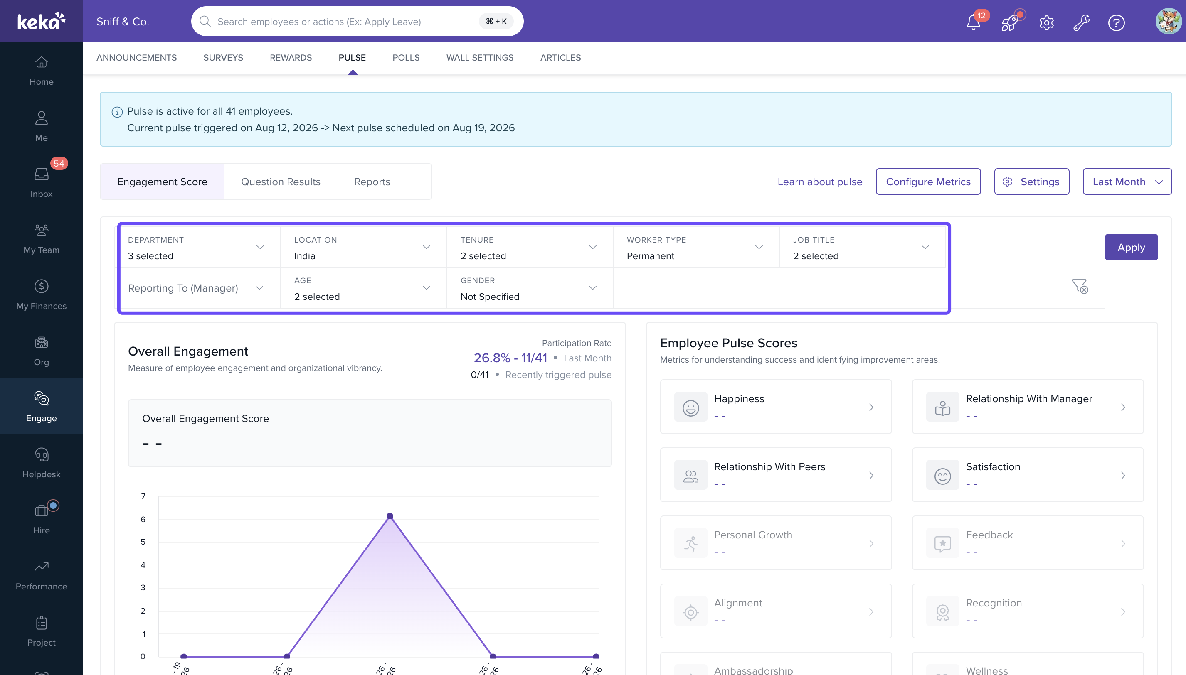The height and width of the screenshot is (675, 1186).
Task: Open the help question mark icon
Action: click(1116, 22)
